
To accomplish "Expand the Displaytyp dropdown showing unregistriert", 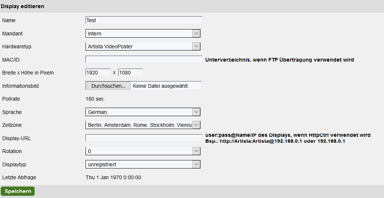I will coord(139,164).
